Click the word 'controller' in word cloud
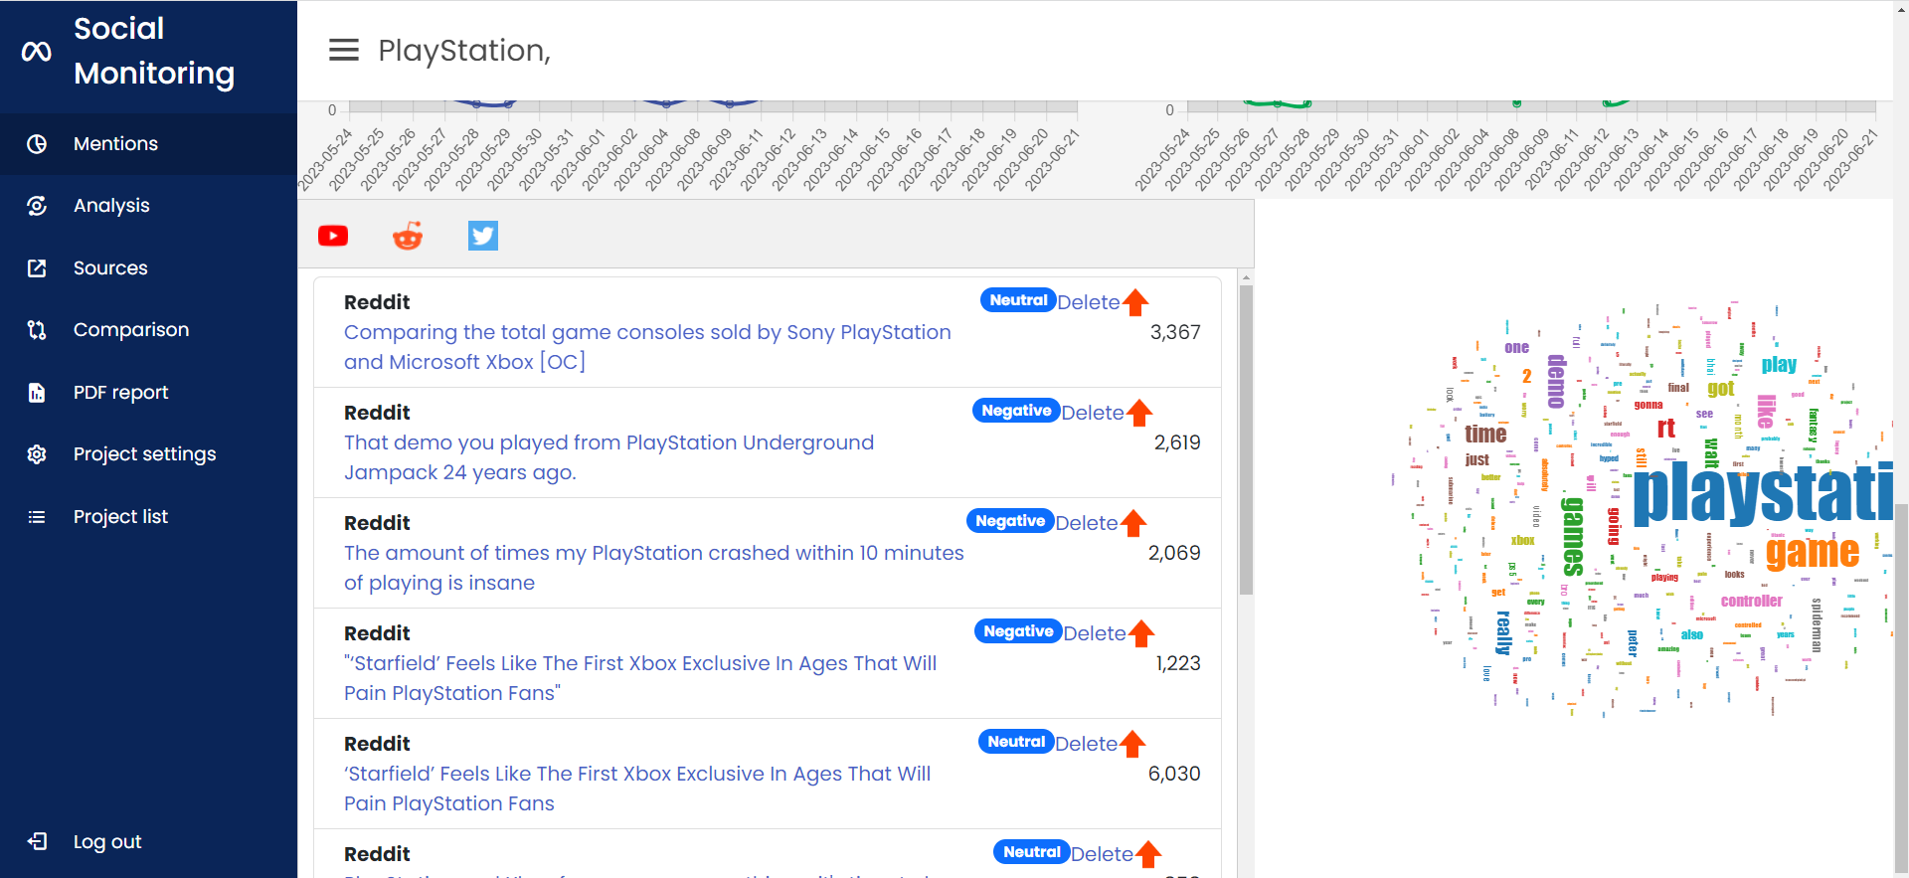Viewport: 1909px width, 878px height. pyautogui.click(x=1752, y=601)
